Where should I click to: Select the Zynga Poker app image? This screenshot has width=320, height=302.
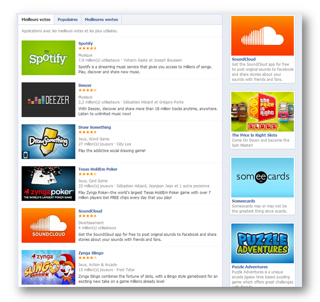coord(48,183)
